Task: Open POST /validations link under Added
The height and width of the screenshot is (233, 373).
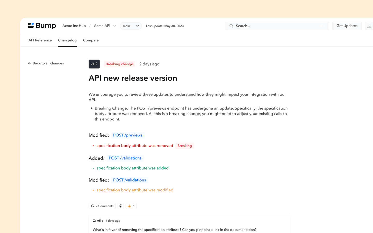Action: (125, 158)
